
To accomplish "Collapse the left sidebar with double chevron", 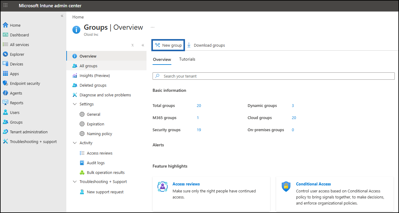I will coord(62,16).
